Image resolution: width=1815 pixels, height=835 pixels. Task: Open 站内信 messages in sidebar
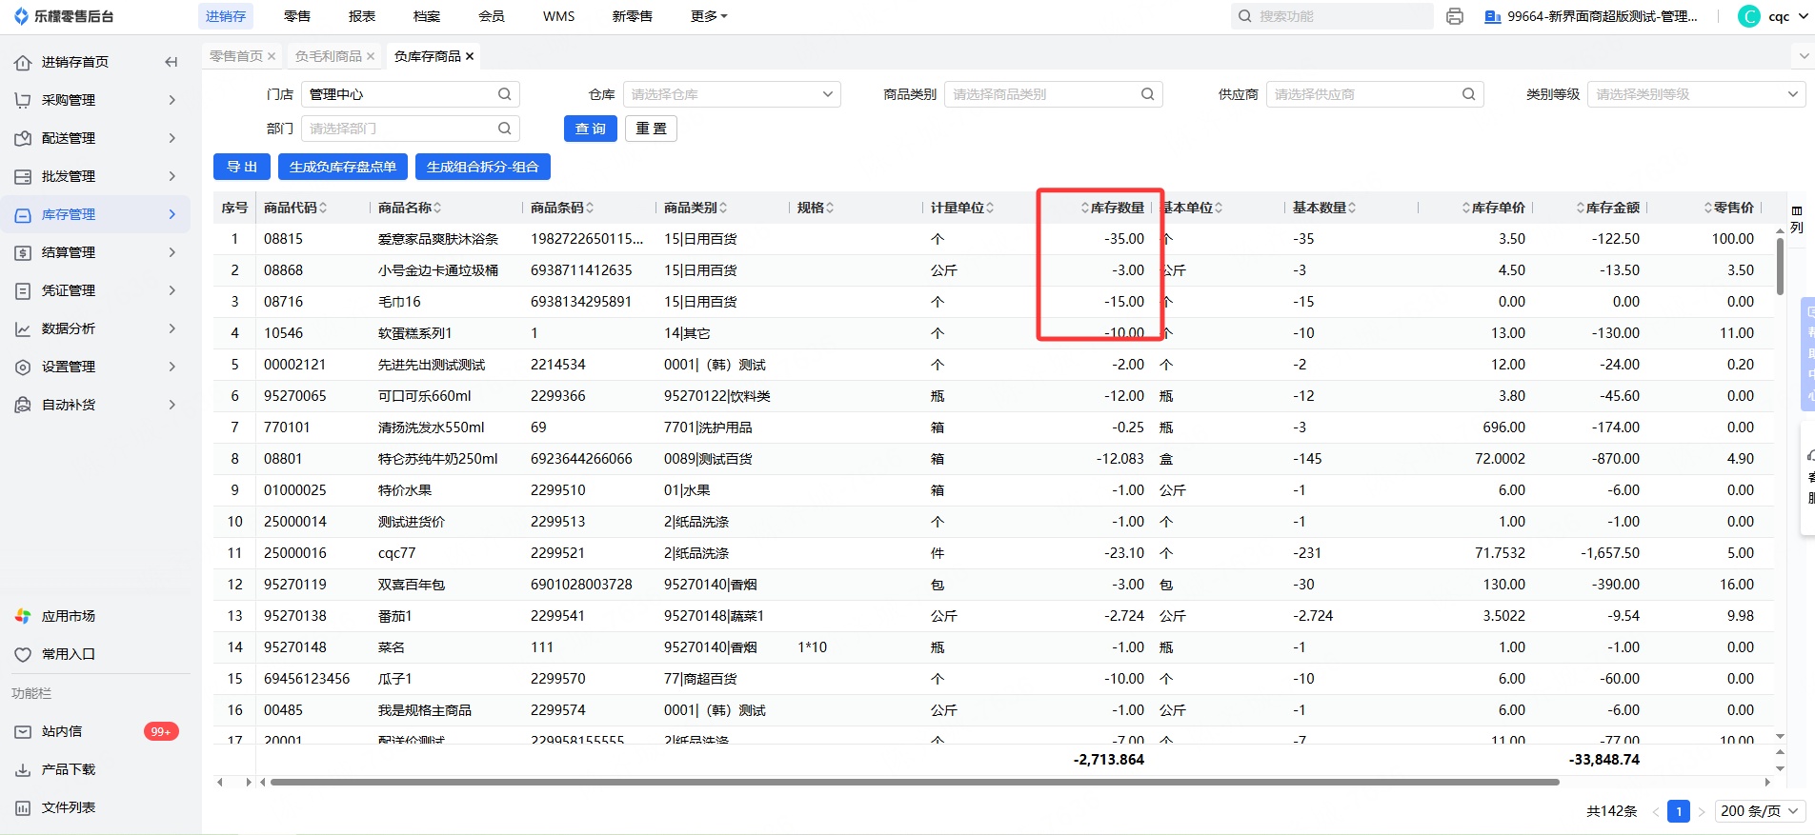(62, 731)
